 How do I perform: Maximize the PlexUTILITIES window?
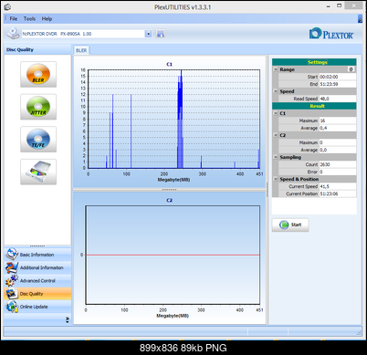pyautogui.click(x=340, y=5)
